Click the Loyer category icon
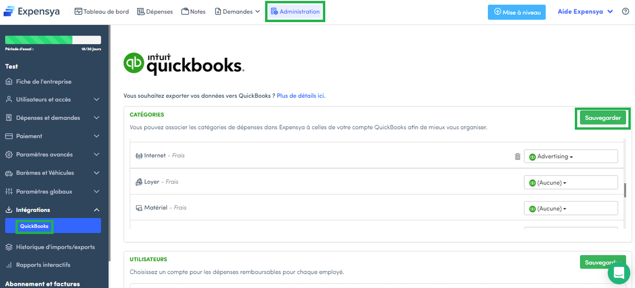This screenshot has height=288, width=635. (x=139, y=182)
